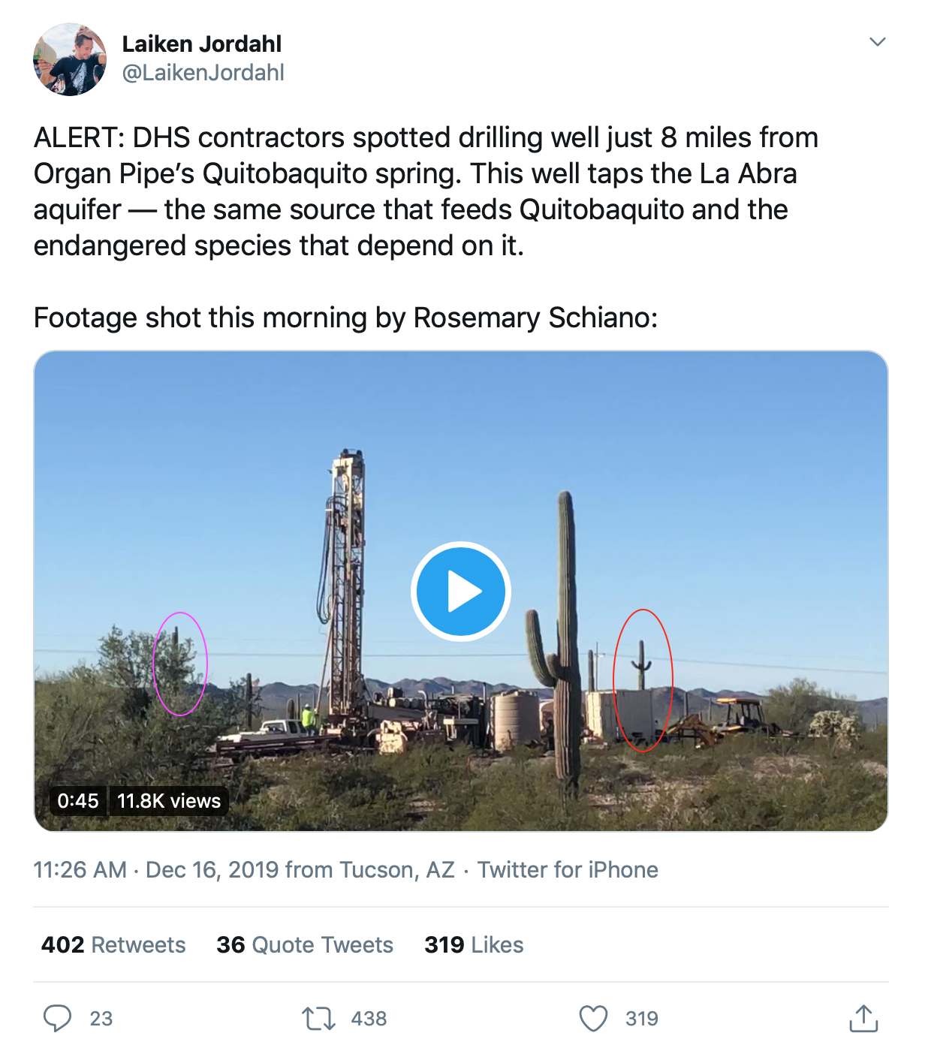Play the drilling rig video
The width and height of the screenshot is (925, 1063).
coord(461,592)
